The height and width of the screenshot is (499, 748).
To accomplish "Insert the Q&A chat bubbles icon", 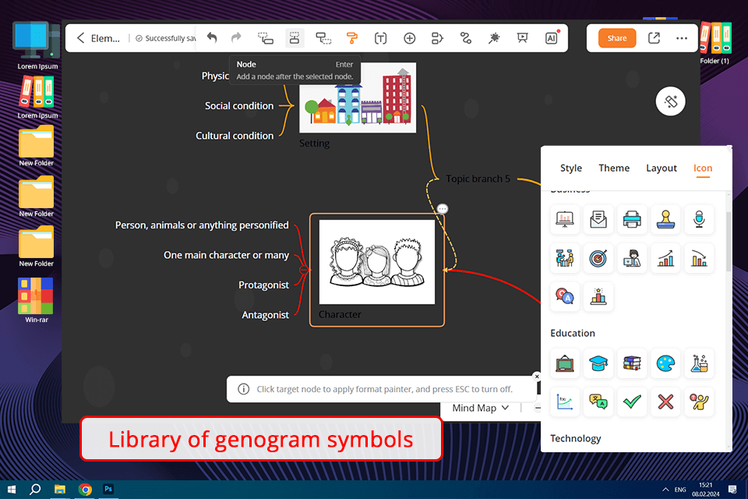I will [565, 296].
